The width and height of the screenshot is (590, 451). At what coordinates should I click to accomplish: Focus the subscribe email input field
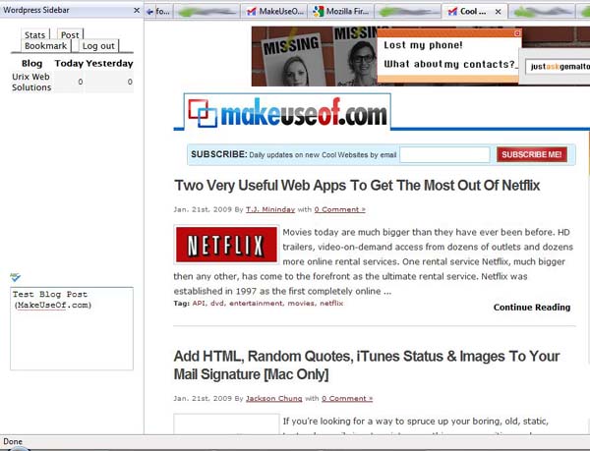444,154
